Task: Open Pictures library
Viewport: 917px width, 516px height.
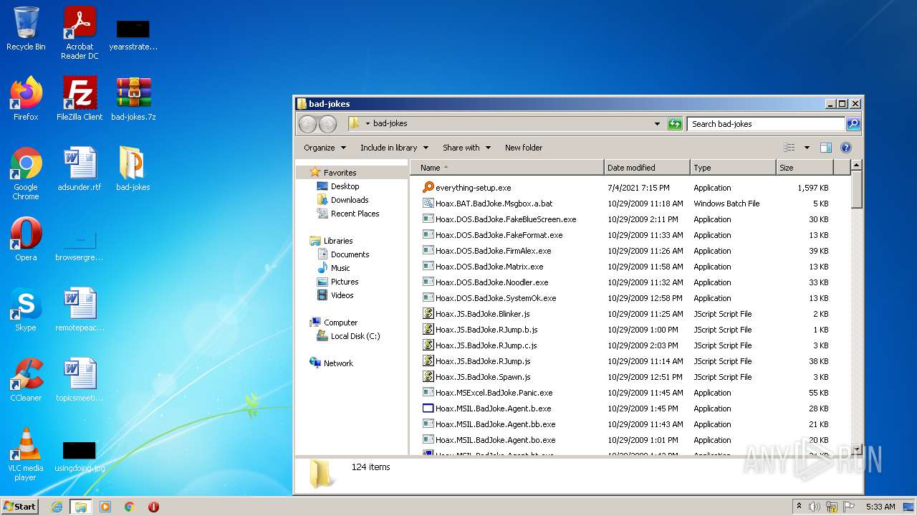Action: [x=345, y=282]
